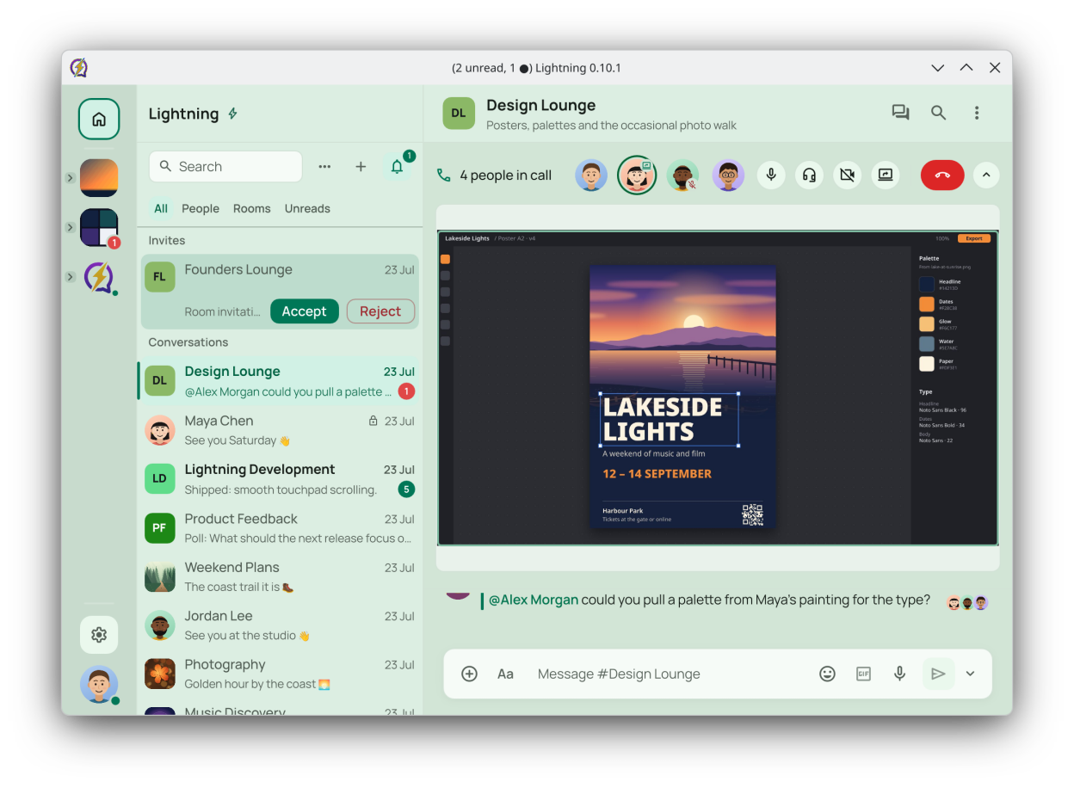The width and height of the screenshot is (1074, 788).
Task: Click the screen-sharing participant avatar
Action: (637, 175)
